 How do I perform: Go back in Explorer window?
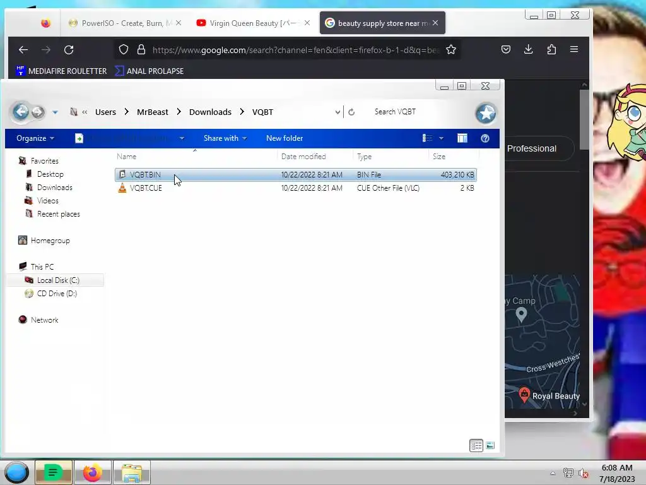click(21, 112)
